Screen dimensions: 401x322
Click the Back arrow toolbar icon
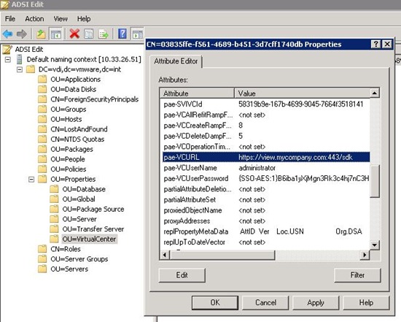[x=7, y=34]
